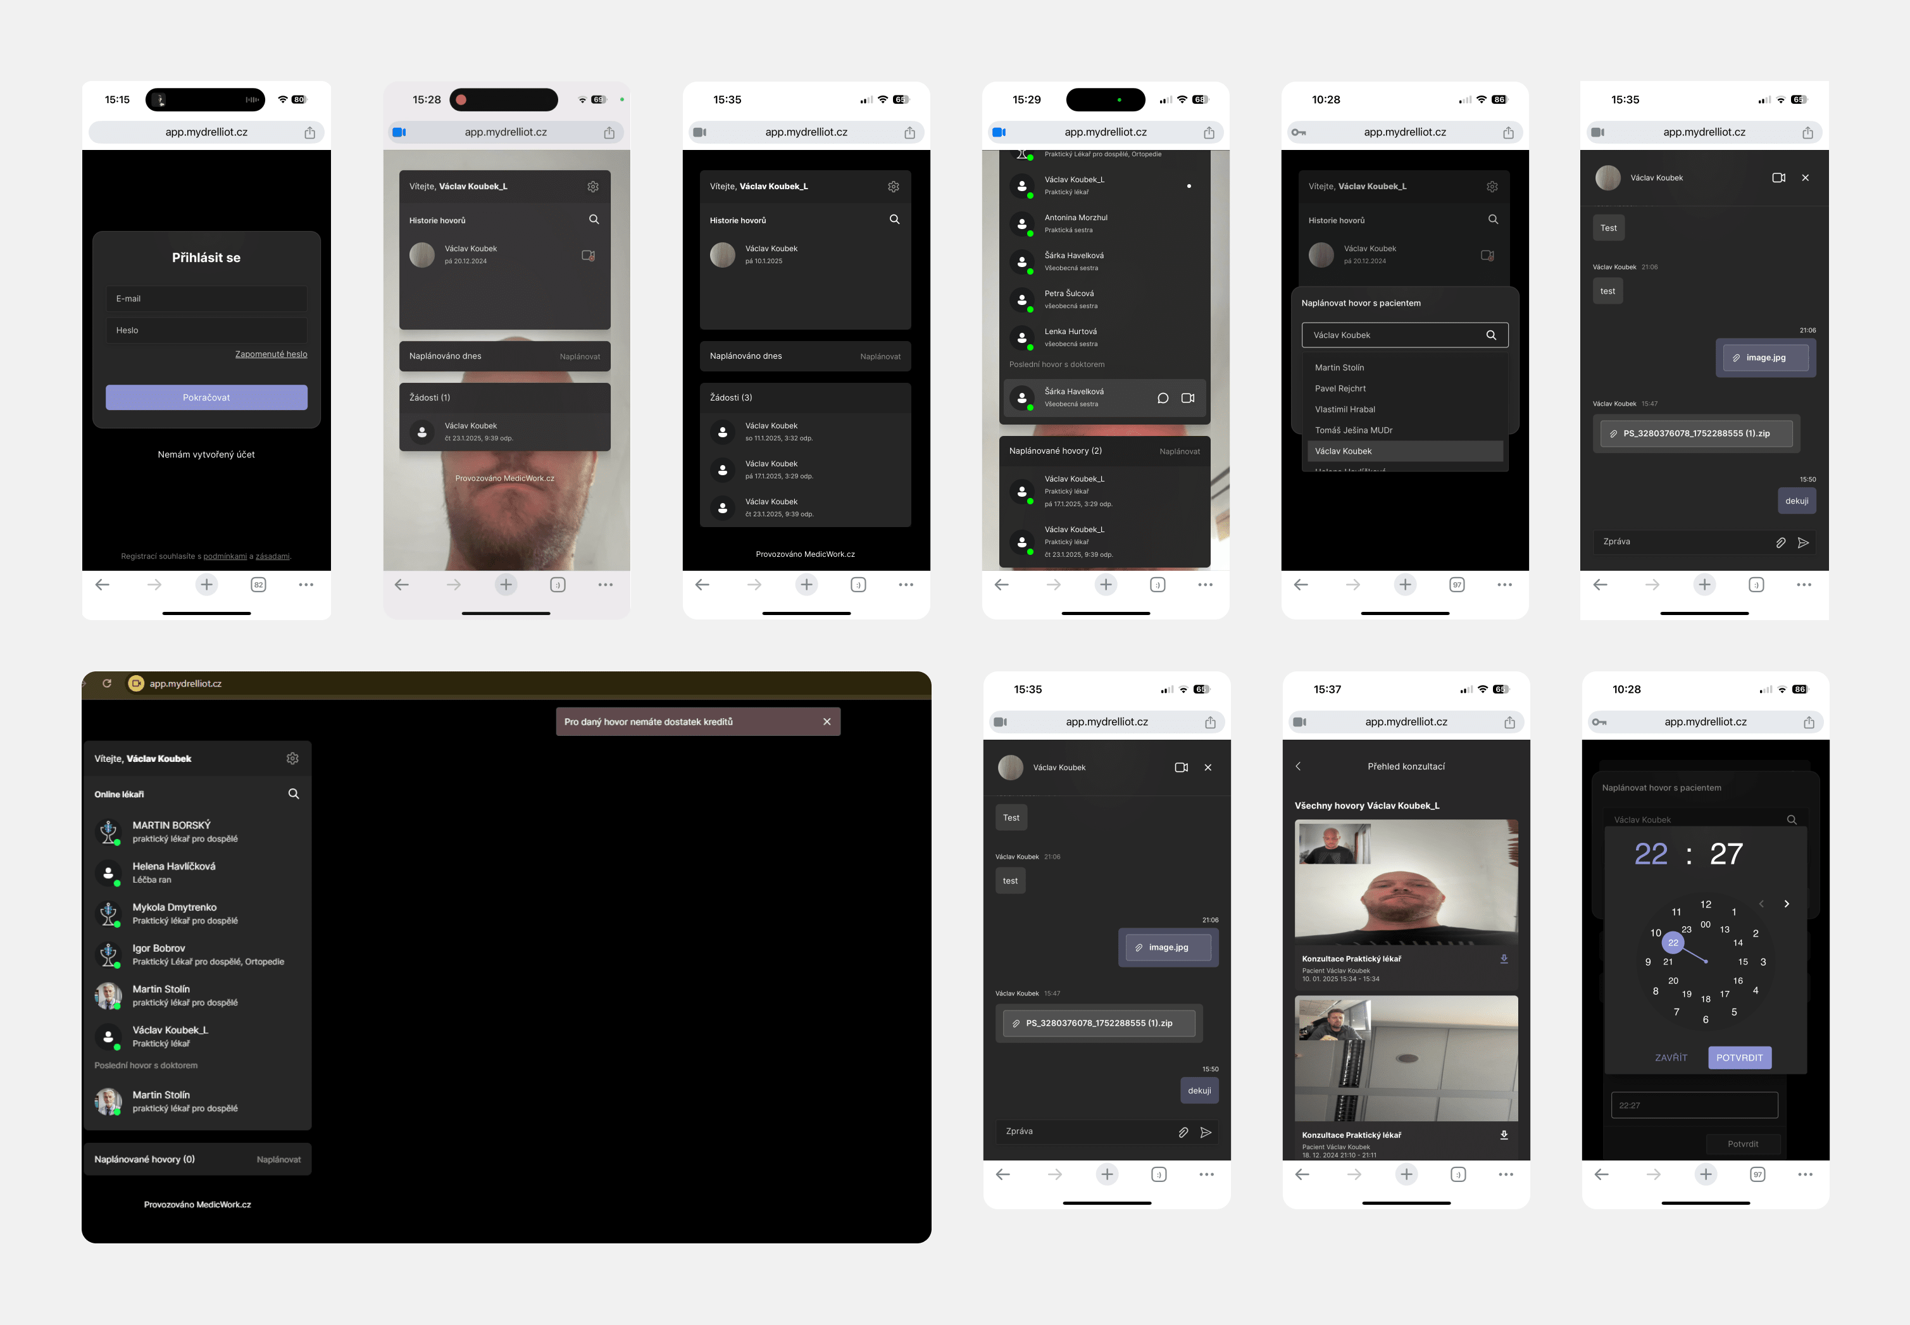Choose Martin Stolín in the patient dropdown

pyautogui.click(x=1405, y=368)
